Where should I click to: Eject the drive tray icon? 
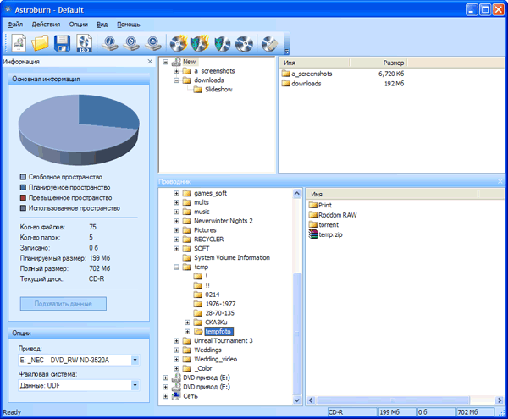(x=153, y=43)
